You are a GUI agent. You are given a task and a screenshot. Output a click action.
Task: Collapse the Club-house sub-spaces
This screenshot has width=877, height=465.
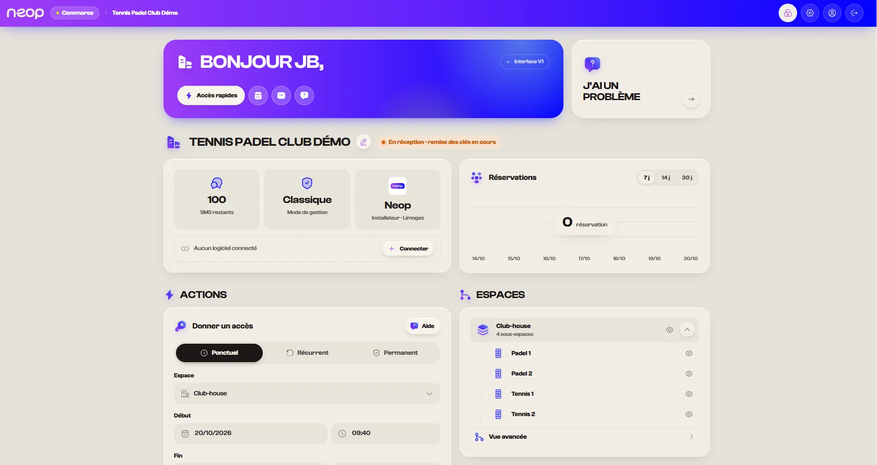pos(687,330)
